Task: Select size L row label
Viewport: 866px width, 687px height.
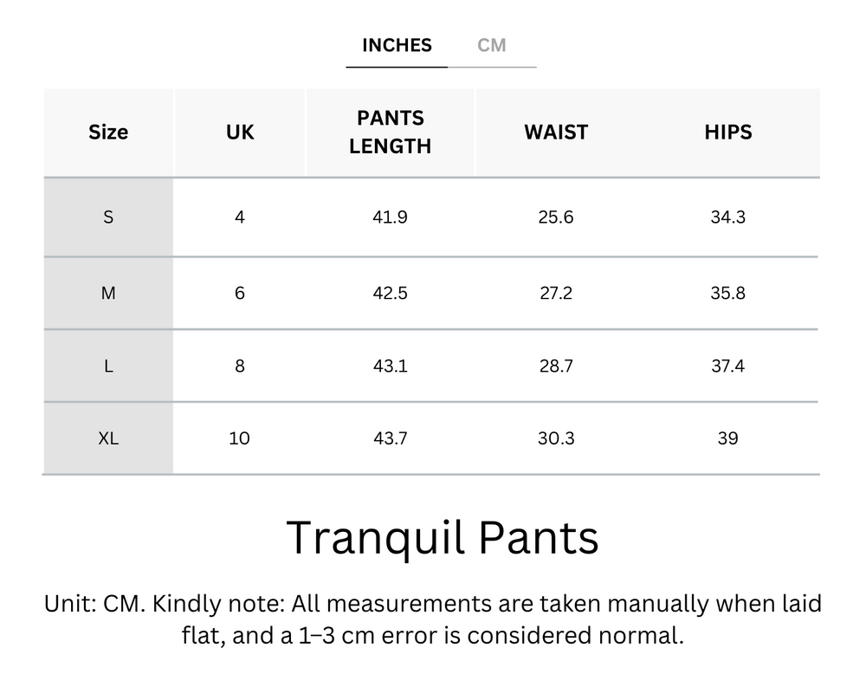Action: pos(108,366)
